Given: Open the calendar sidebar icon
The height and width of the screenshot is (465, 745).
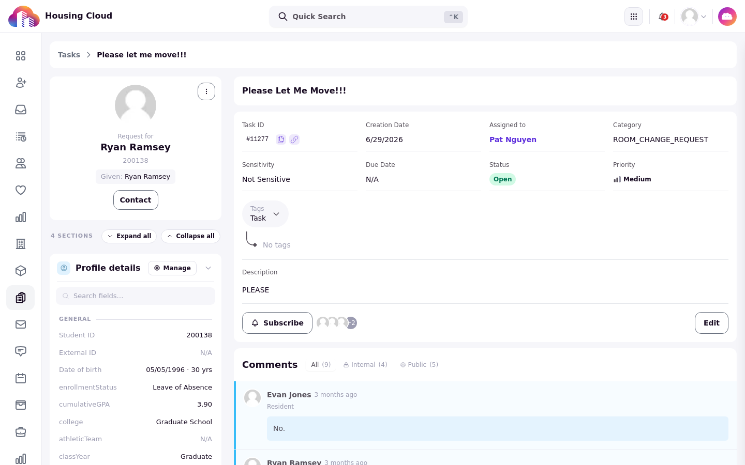Looking at the screenshot, I should pyautogui.click(x=21, y=378).
